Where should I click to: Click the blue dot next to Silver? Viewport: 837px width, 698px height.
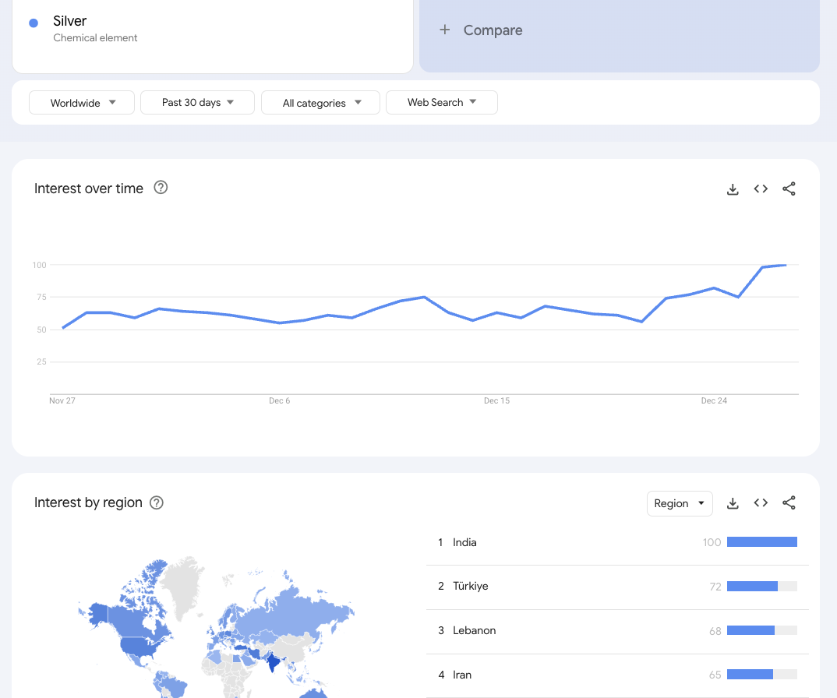(33, 23)
